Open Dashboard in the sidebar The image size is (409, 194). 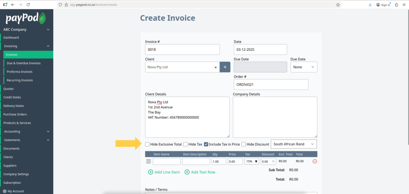pyautogui.click(x=27, y=38)
